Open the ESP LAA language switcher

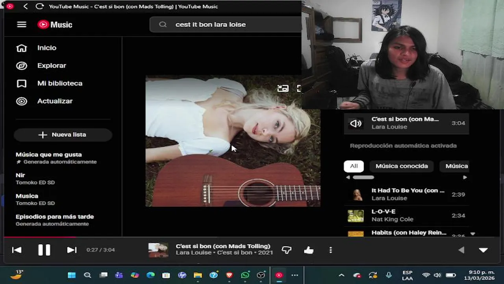pyautogui.click(x=408, y=275)
